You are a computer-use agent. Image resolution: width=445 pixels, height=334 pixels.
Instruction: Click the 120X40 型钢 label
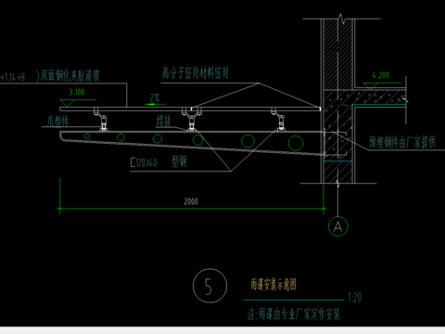point(159,161)
